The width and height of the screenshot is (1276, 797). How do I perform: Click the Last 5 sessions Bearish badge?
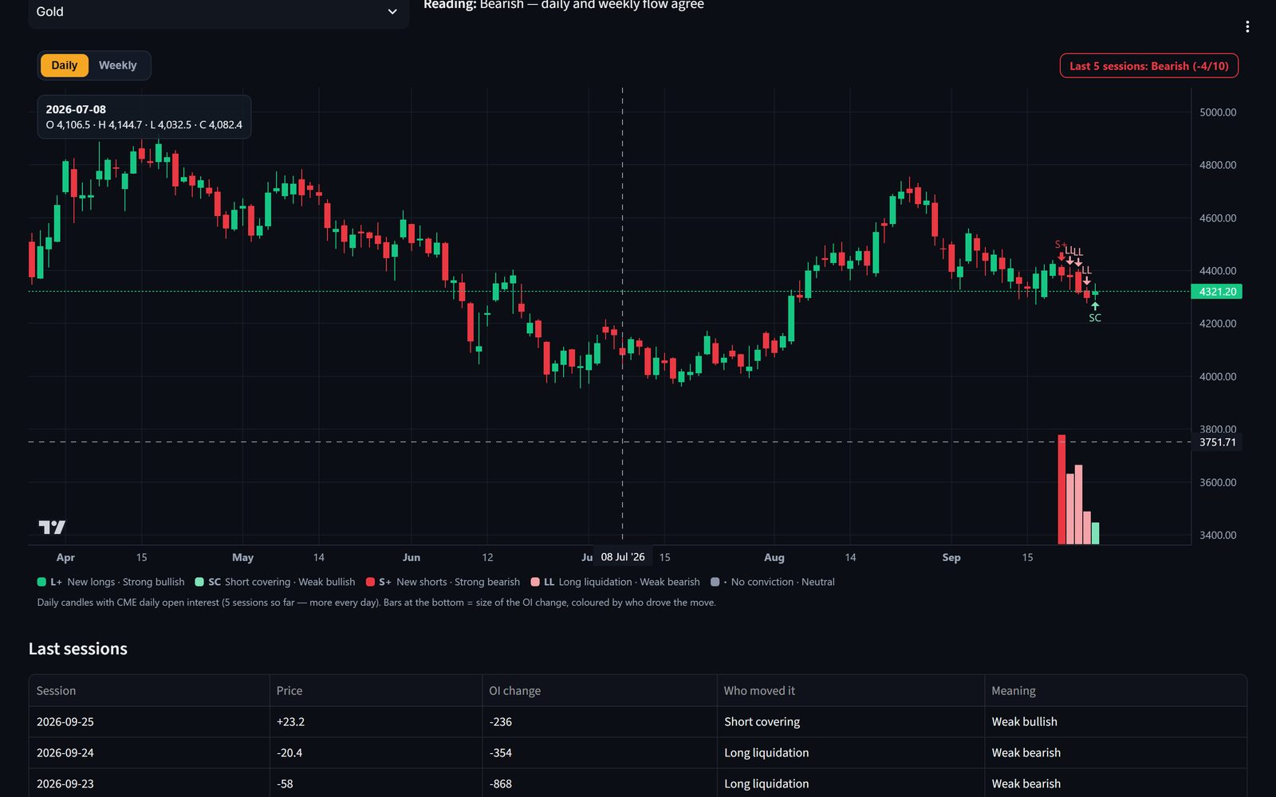pyautogui.click(x=1148, y=66)
